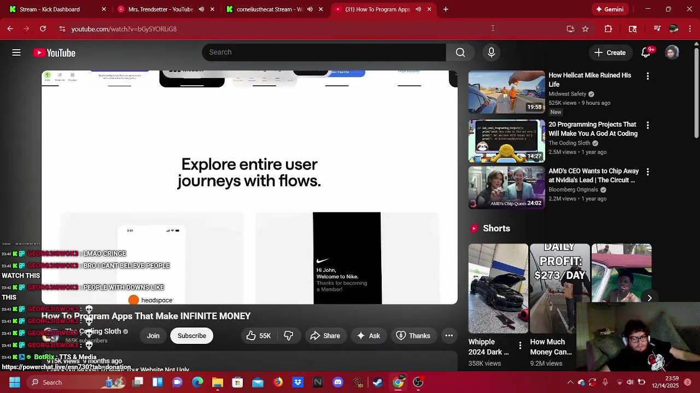This screenshot has width=700, height=393.
Task: Open more actions ellipsis under the video
Action: pos(449,336)
